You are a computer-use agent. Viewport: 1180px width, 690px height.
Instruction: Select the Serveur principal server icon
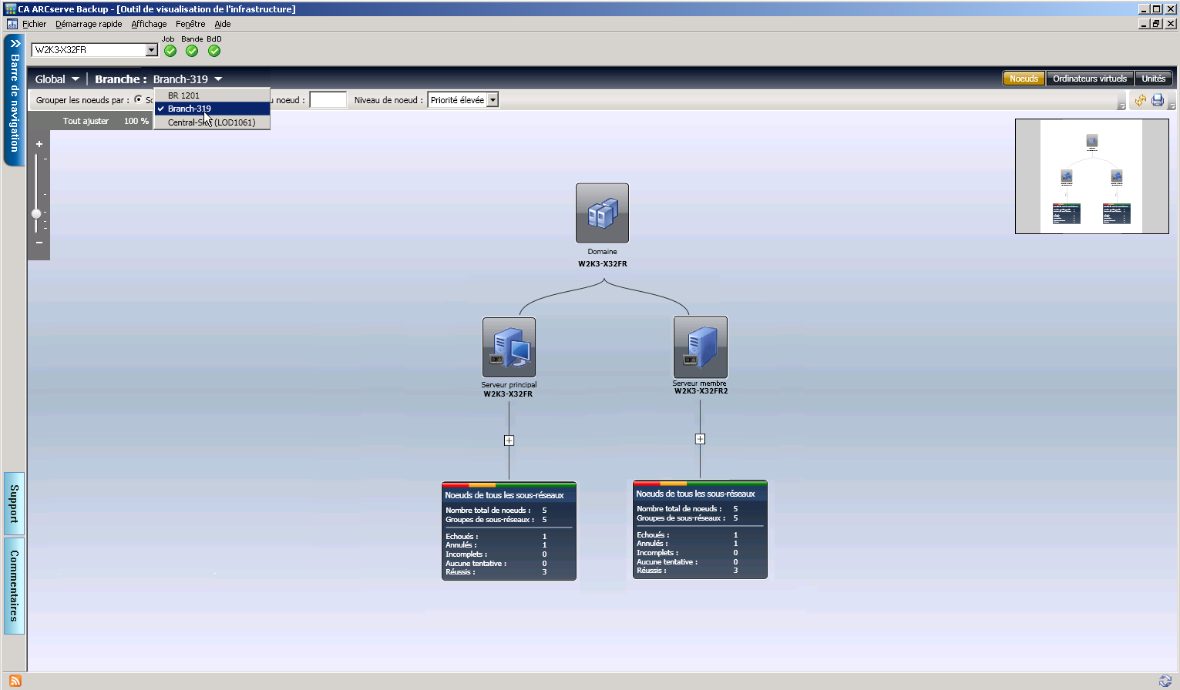(x=509, y=347)
